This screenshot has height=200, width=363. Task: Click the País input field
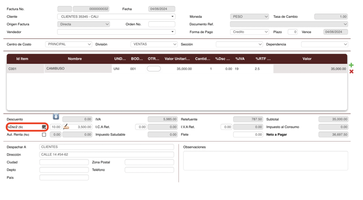64,177
